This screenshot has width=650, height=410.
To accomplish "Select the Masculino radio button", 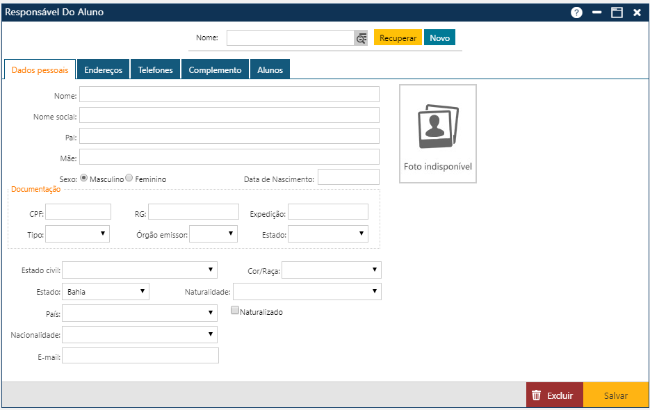I will click(x=84, y=178).
